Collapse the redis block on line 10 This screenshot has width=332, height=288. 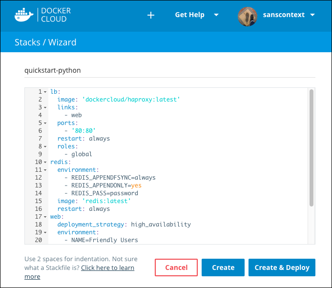(x=45, y=162)
